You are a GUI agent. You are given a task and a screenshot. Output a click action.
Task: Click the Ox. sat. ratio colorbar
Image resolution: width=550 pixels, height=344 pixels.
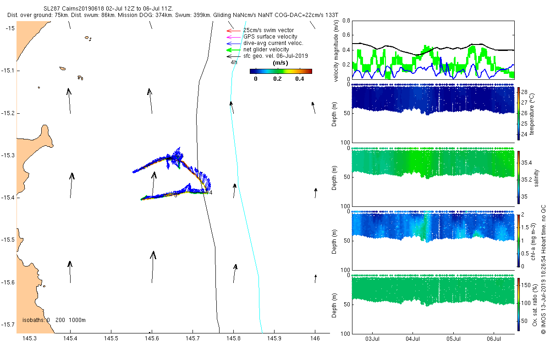click(519, 304)
